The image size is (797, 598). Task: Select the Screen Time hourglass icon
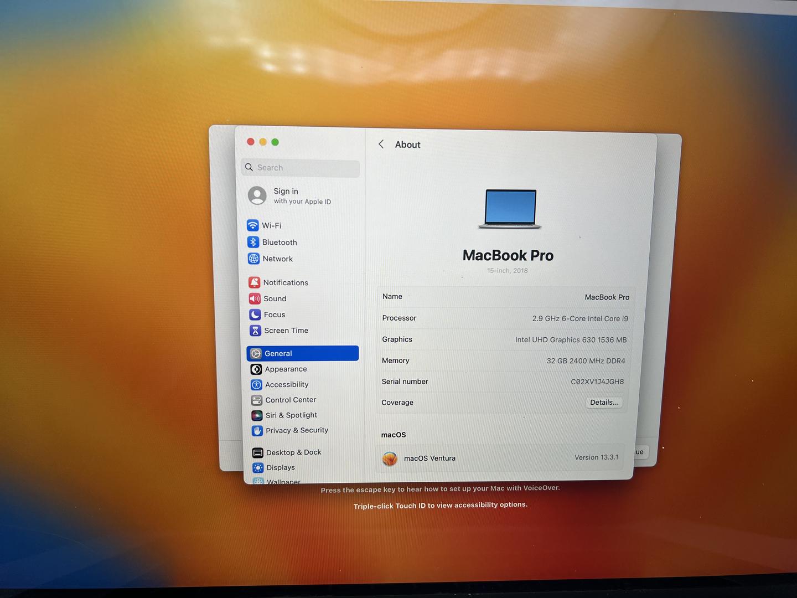(255, 331)
